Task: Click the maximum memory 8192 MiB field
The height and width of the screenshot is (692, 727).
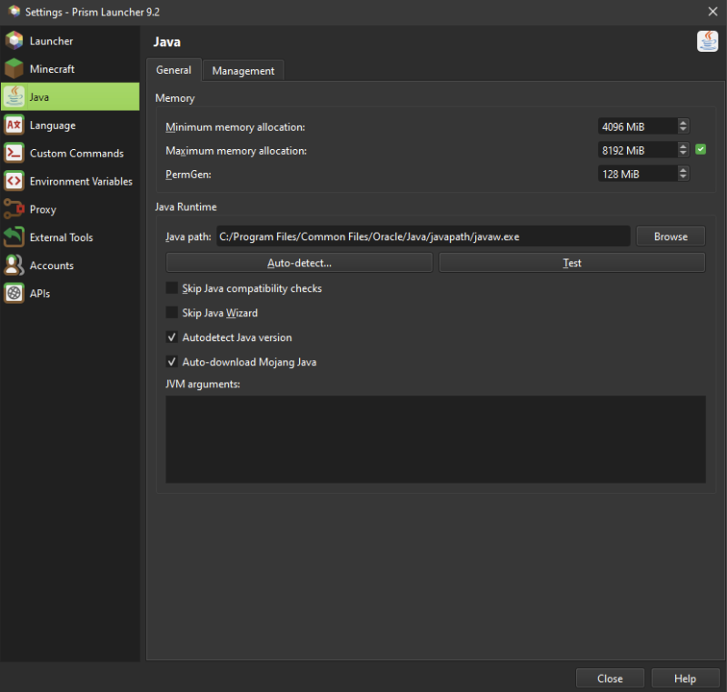Action: coord(638,150)
